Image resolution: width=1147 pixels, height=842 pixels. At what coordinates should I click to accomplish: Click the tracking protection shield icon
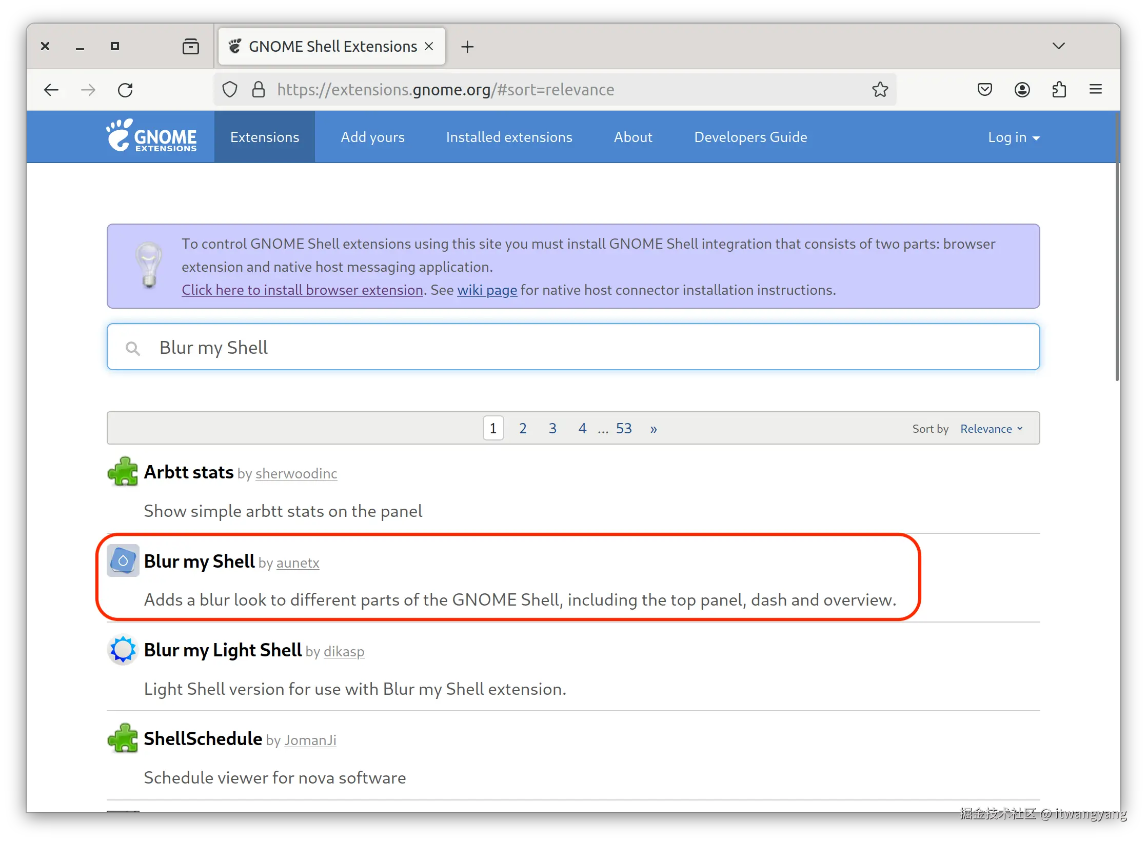230,90
